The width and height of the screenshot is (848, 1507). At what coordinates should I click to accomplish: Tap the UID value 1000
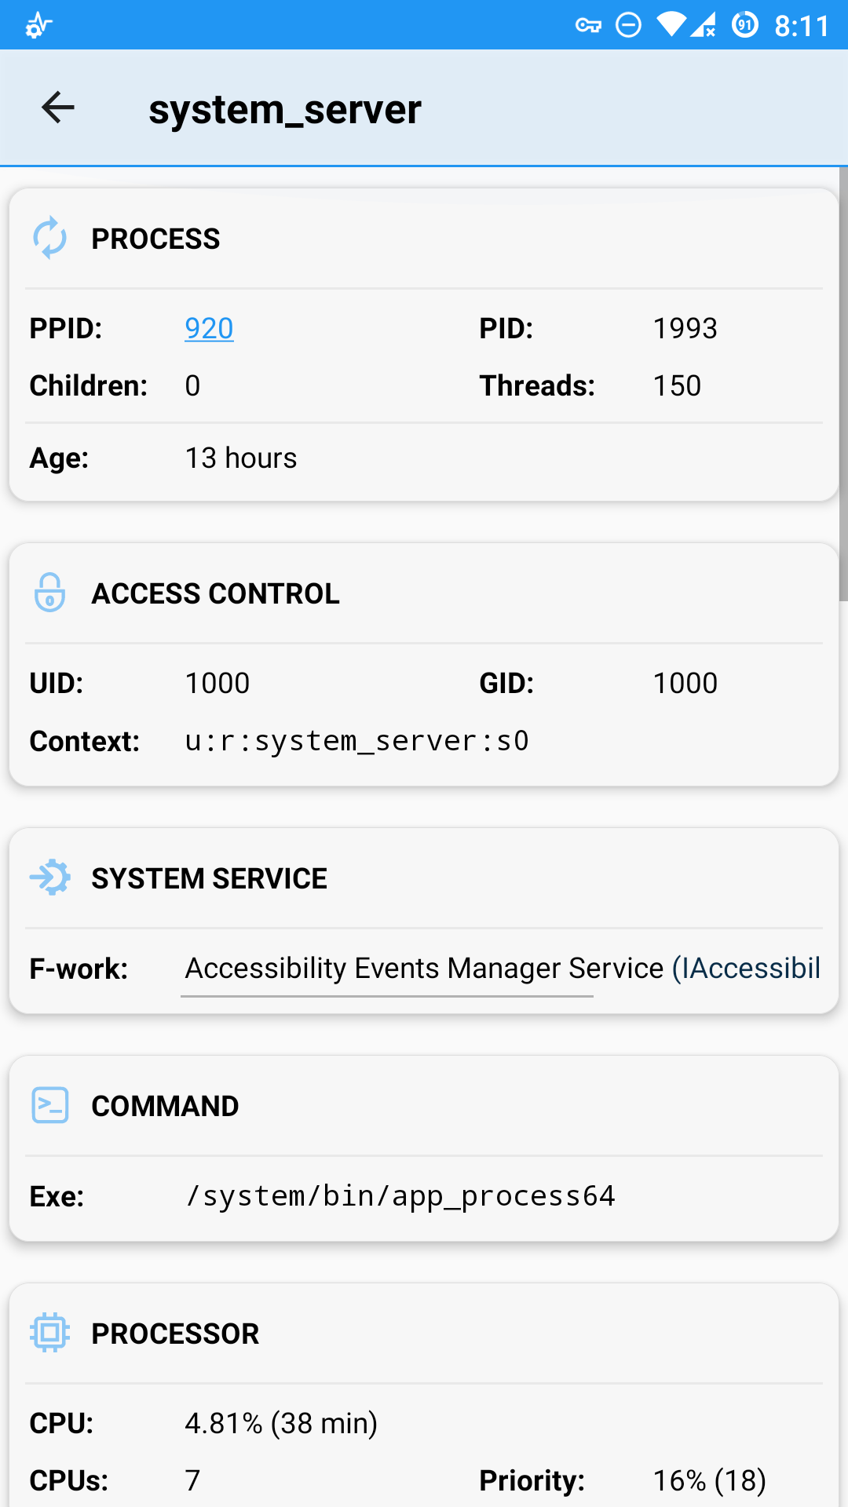pyautogui.click(x=217, y=683)
